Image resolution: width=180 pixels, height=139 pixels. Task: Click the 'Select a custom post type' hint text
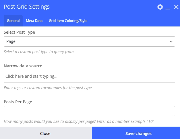click(39, 52)
